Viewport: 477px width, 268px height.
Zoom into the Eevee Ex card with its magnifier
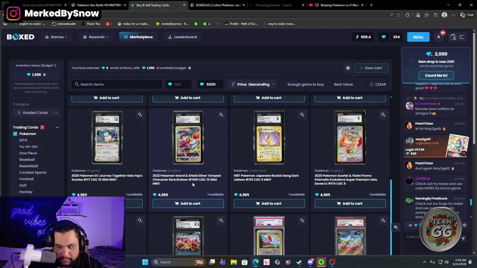click(x=383, y=115)
